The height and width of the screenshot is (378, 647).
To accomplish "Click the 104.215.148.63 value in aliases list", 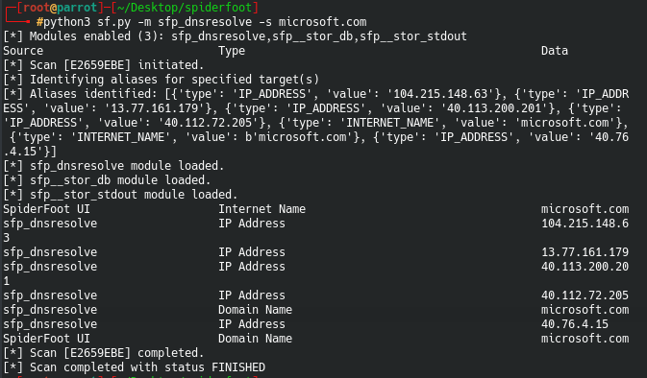I will tap(440, 94).
